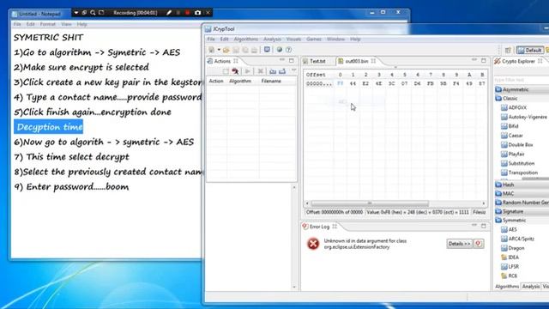Open the Analysis menu in JCrypTool

tap(272, 39)
